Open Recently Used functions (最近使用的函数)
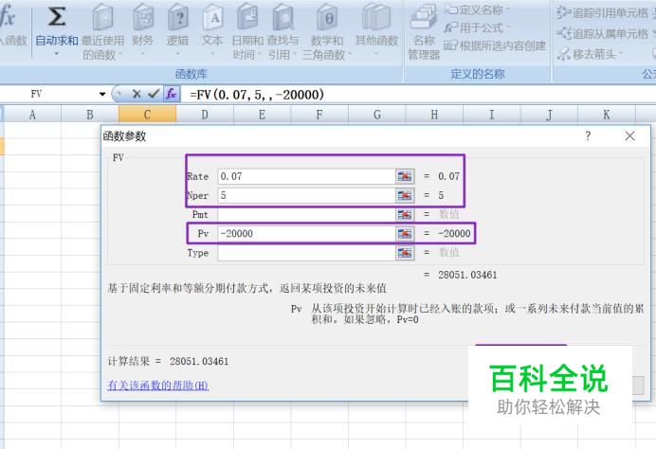Image resolution: width=656 pixels, height=449 pixels. pos(103,31)
